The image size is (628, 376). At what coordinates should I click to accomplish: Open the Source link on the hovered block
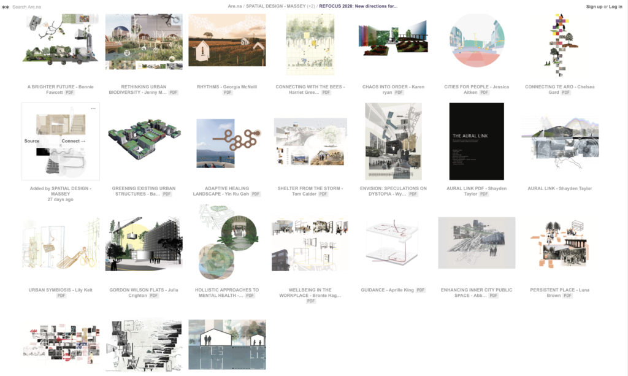point(32,141)
